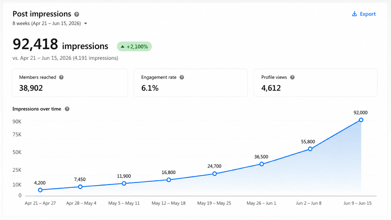This screenshot has width=391, height=220.
Task: Click the 36,500 data label
Action: (x=261, y=157)
